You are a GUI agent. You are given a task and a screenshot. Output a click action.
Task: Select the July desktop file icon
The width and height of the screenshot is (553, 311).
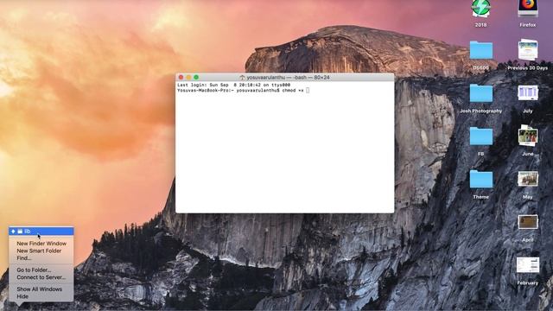click(x=528, y=93)
